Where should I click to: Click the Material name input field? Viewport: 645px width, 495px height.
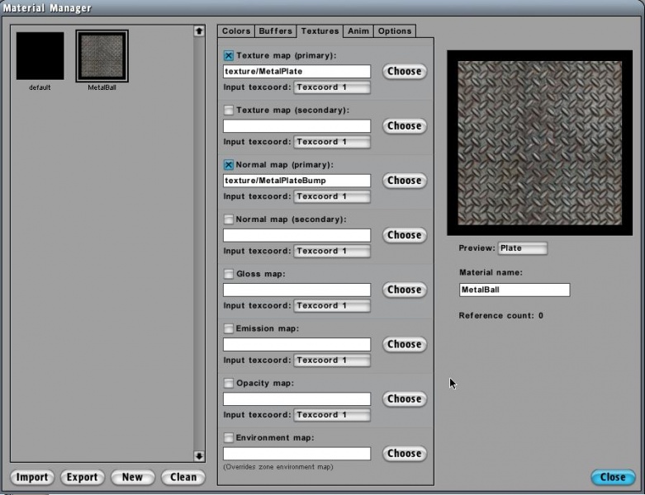tap(514, 290)
